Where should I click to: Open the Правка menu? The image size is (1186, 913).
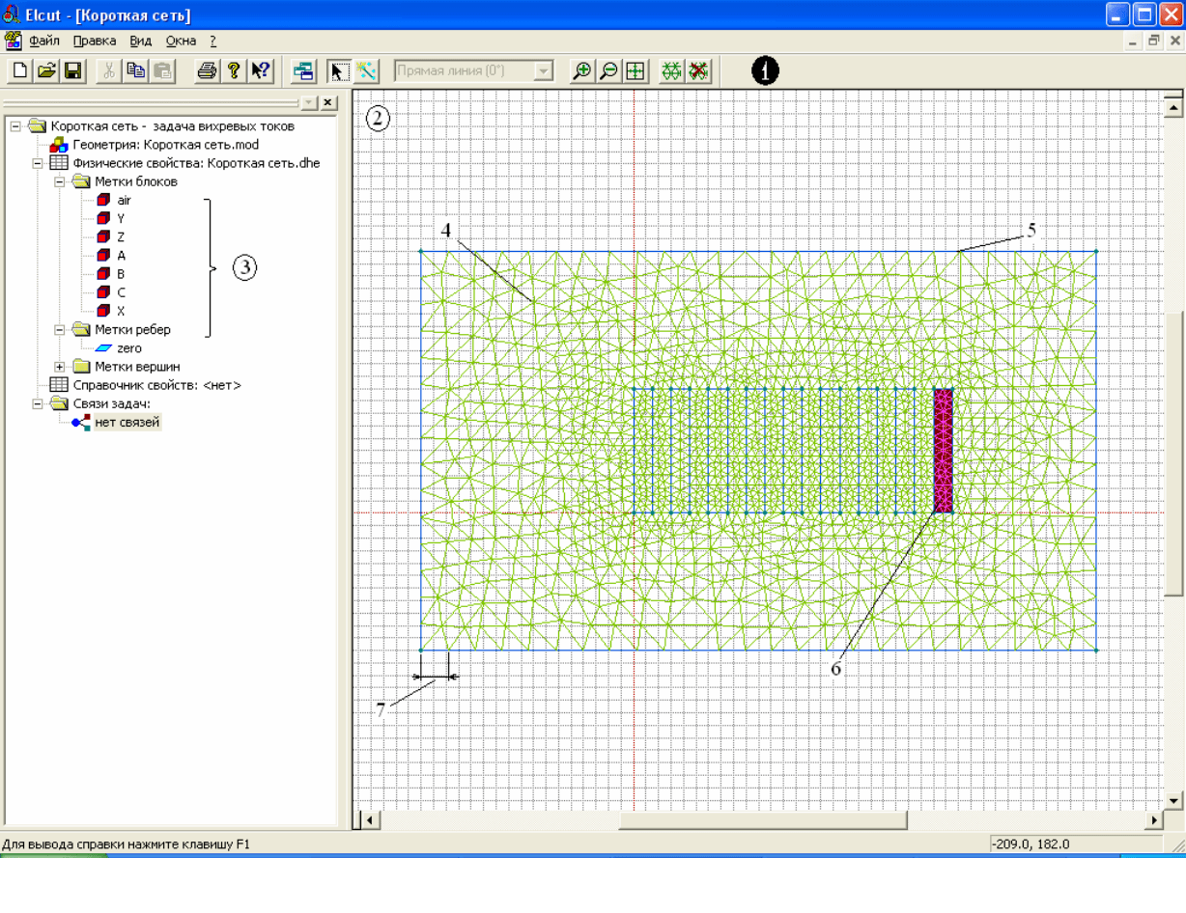click(x=95, y=41)
